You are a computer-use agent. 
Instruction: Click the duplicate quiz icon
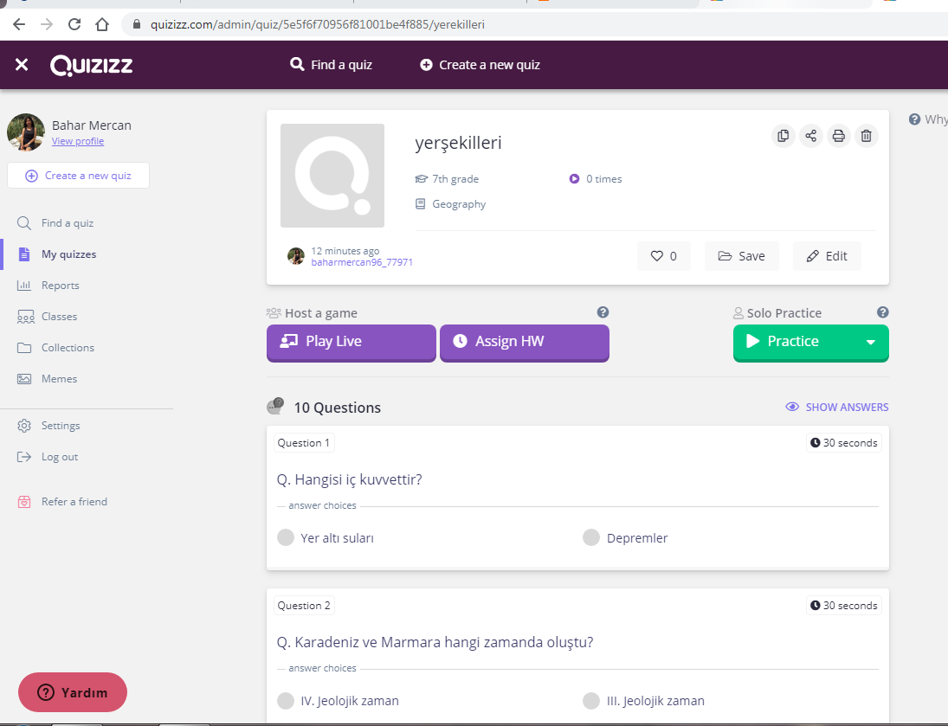pos(783,136)
